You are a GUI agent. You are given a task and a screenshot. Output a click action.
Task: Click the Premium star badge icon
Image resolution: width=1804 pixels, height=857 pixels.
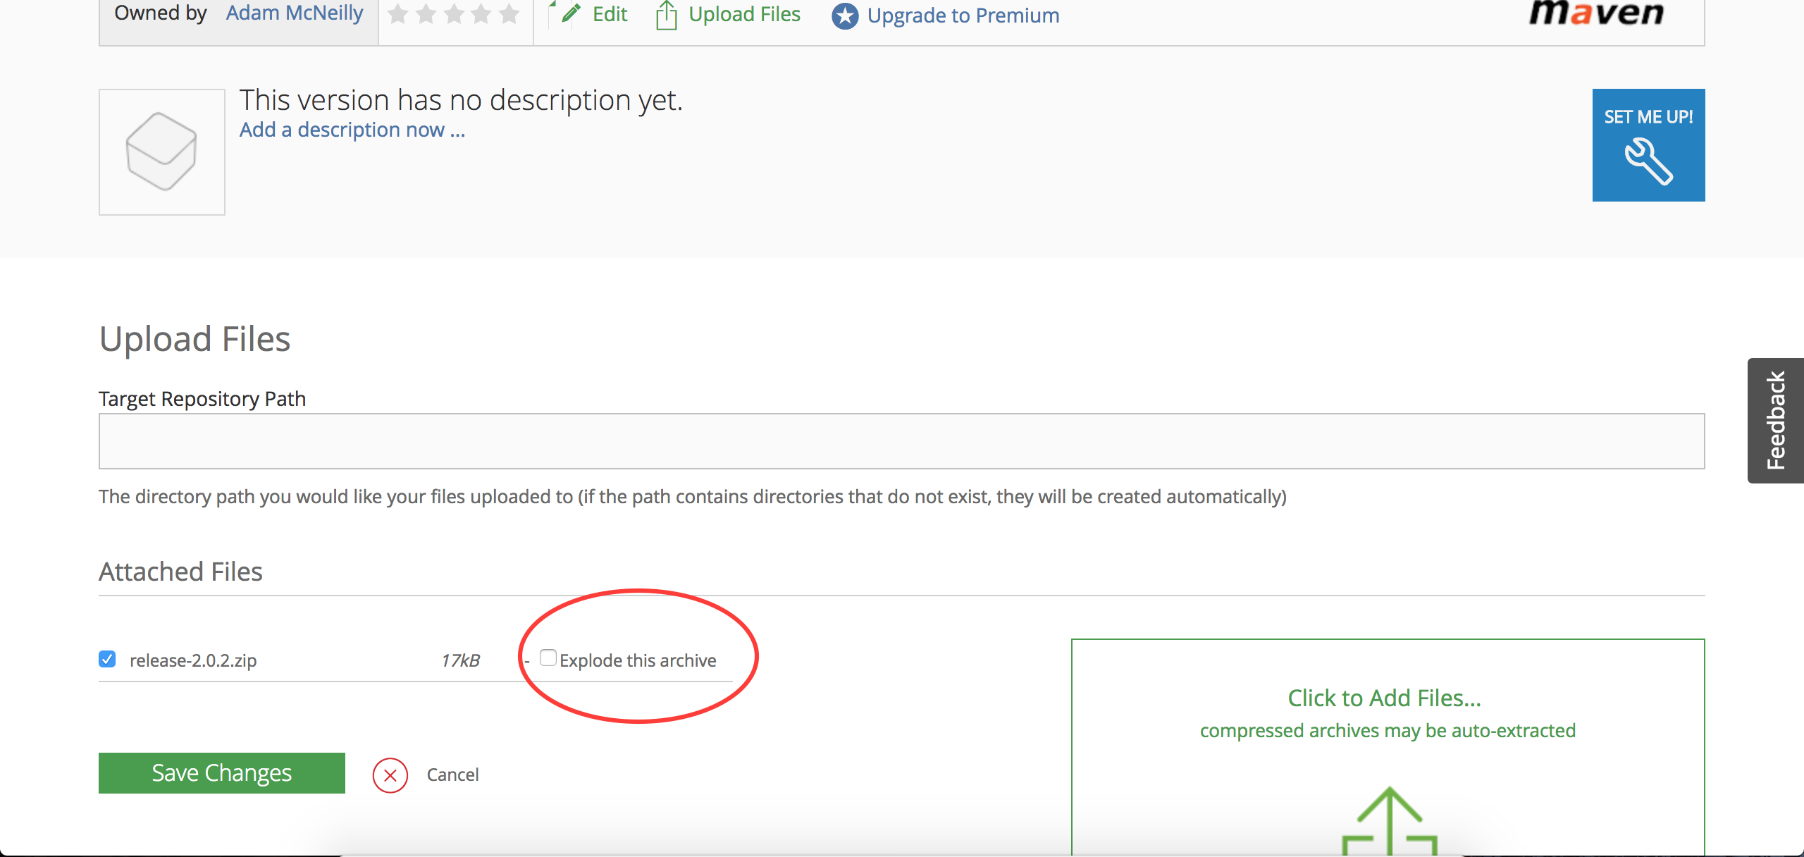coord(845,16)
